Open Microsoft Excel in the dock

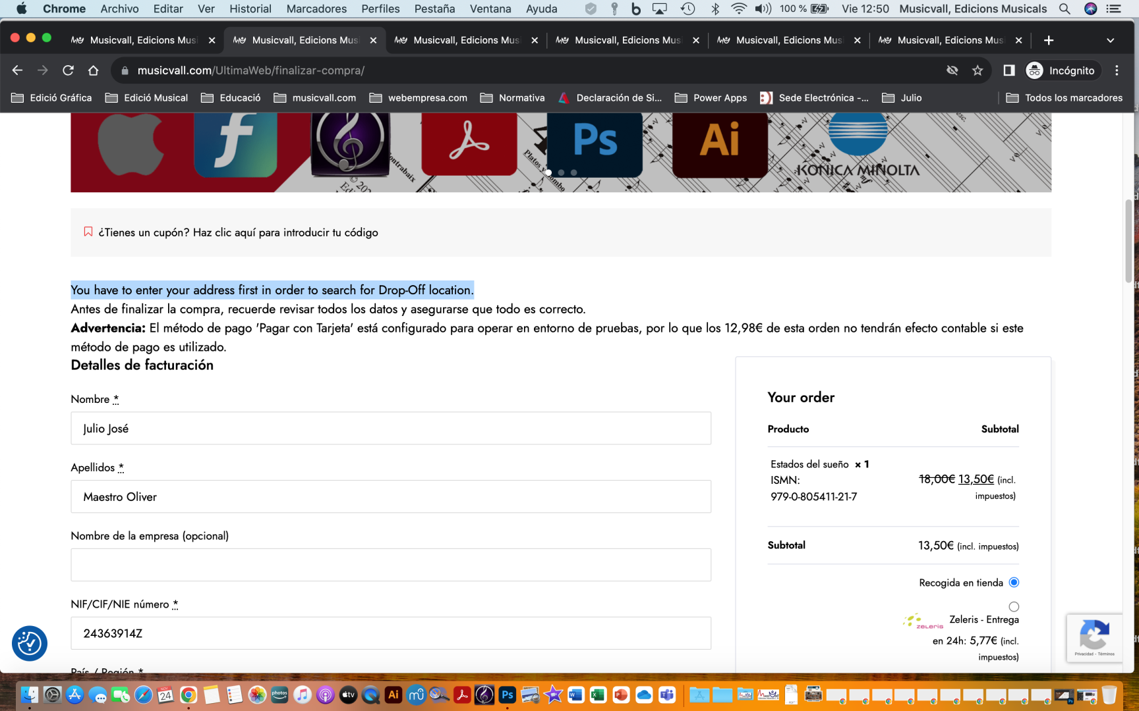[x=598, y=695]
